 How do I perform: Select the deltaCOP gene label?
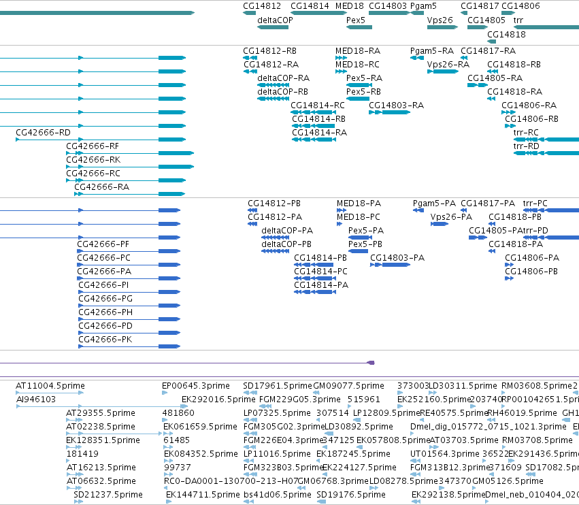(x=275, y=20)
